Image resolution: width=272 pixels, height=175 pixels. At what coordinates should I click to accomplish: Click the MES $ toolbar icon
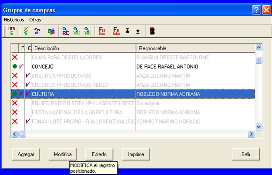point(12,31)
